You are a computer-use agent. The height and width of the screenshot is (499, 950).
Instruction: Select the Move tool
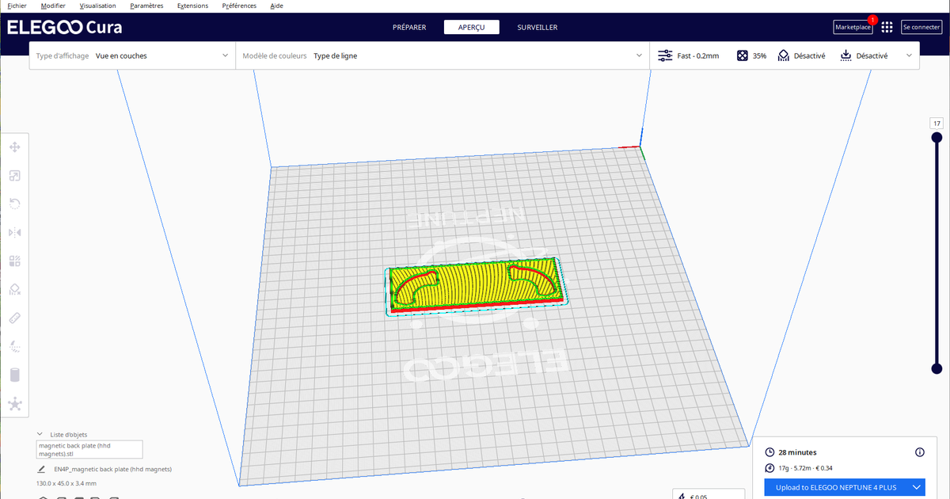coord(14,147)
